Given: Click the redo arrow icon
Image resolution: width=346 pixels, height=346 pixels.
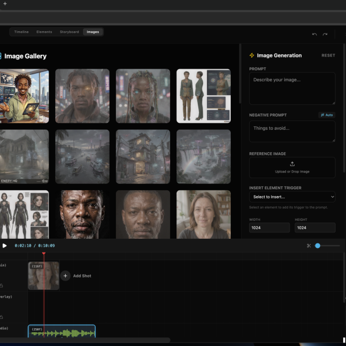Looking at the screenshot, I should tap(325, 34).
